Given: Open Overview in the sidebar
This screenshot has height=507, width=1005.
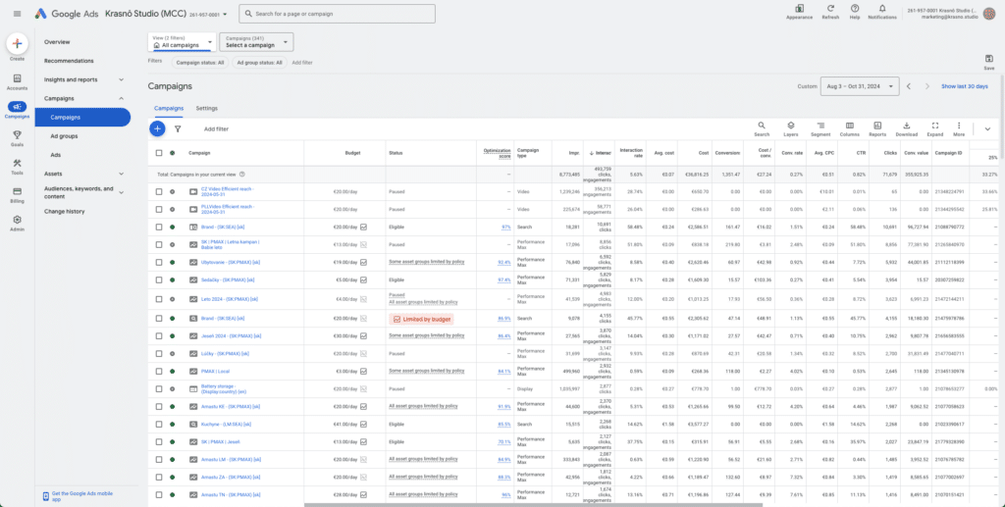Looking at the screenshot, I should coord(57,41).
